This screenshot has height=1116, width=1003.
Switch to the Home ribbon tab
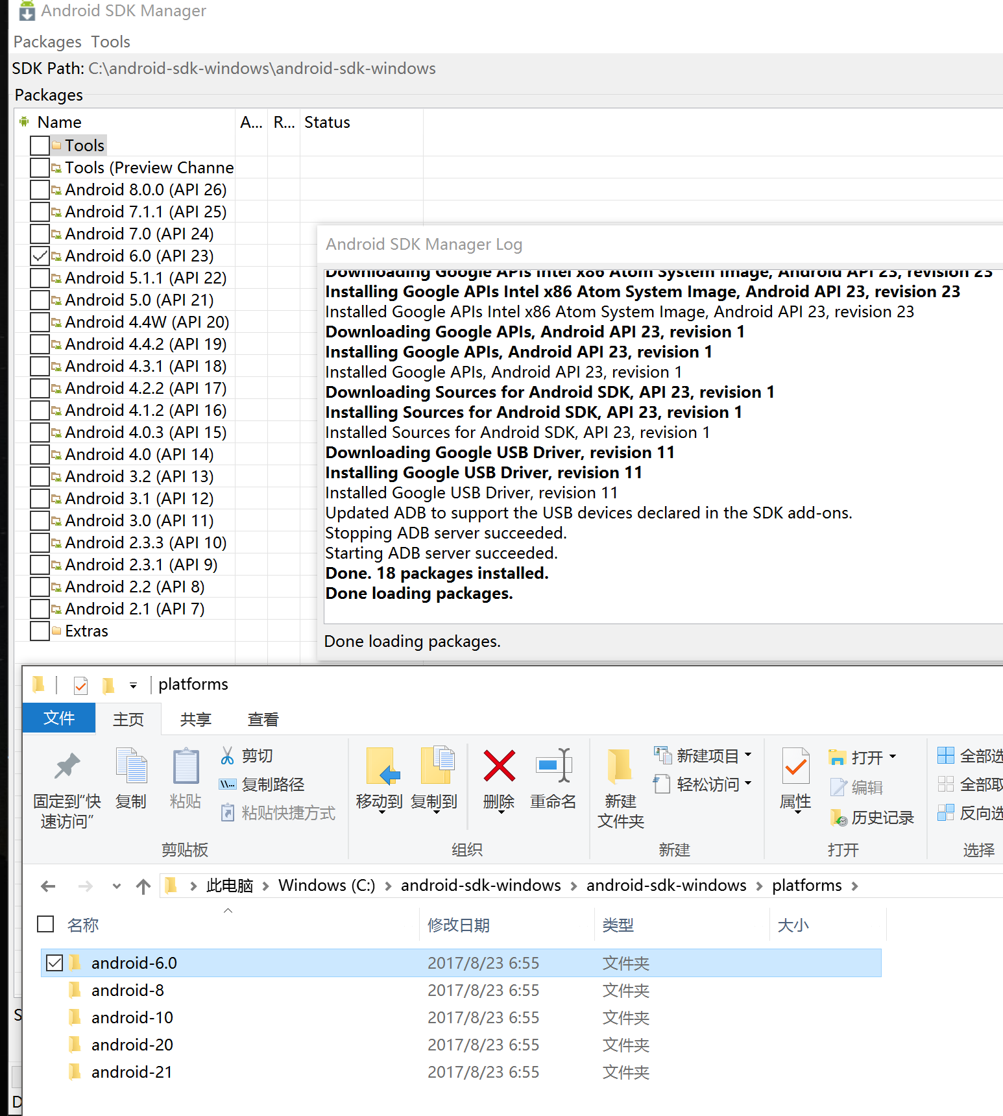[128, 719]
